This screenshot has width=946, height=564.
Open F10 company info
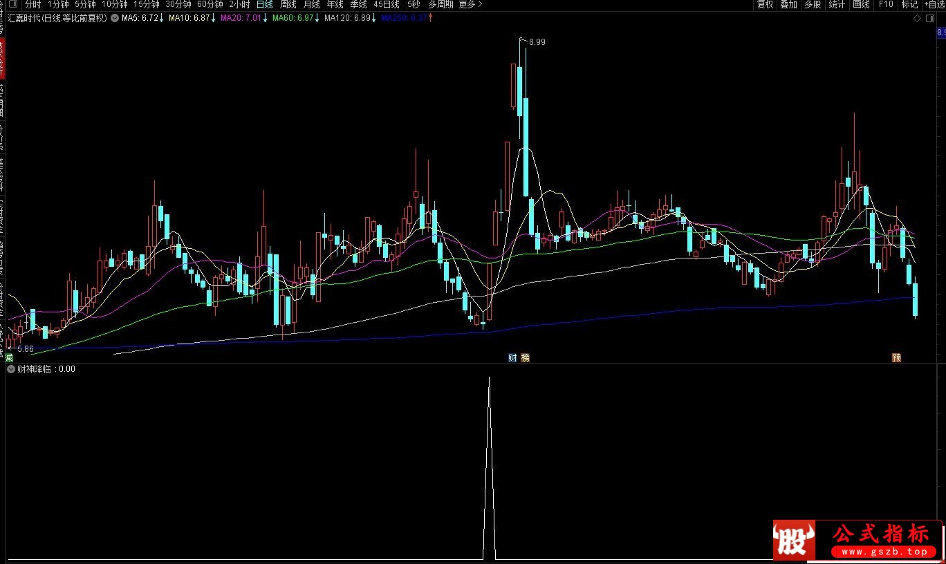[886, 4]
